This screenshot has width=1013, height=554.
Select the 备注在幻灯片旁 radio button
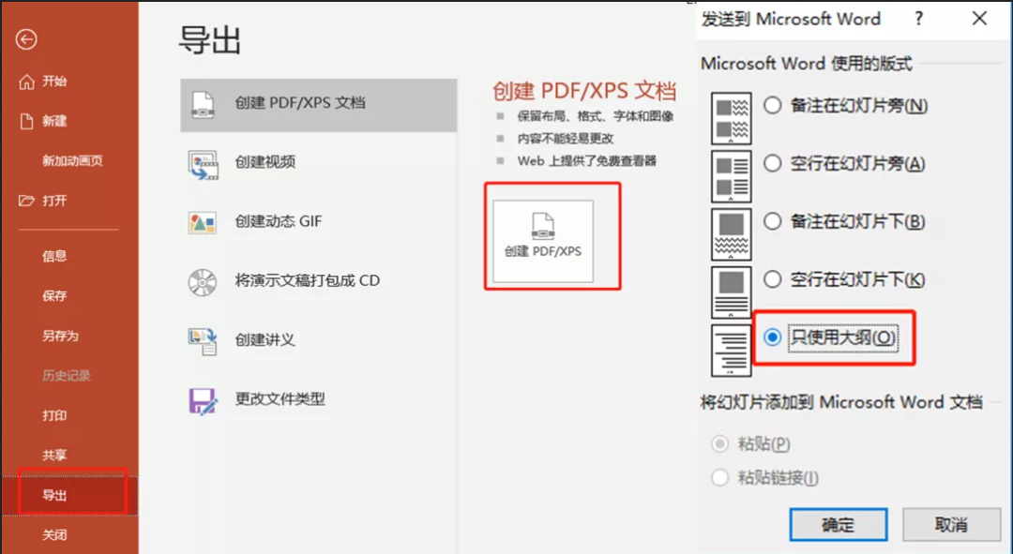[x=772, y=107]
